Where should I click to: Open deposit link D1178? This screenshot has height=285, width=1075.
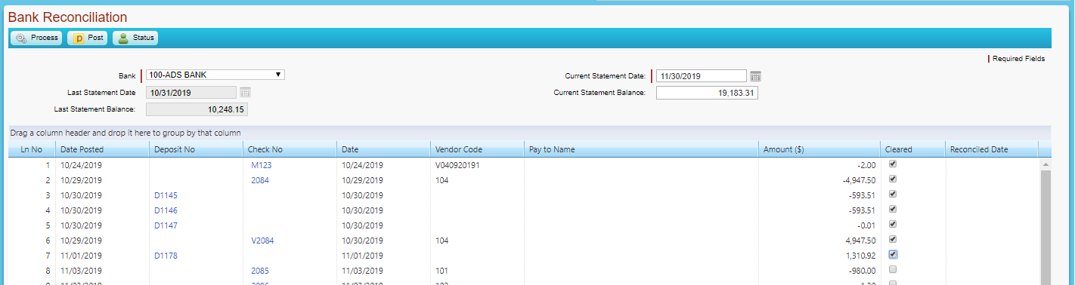[166, 256]
